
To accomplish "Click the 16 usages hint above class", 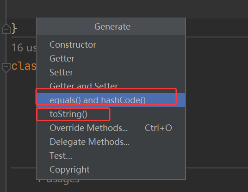I will [x=24, y=48].
